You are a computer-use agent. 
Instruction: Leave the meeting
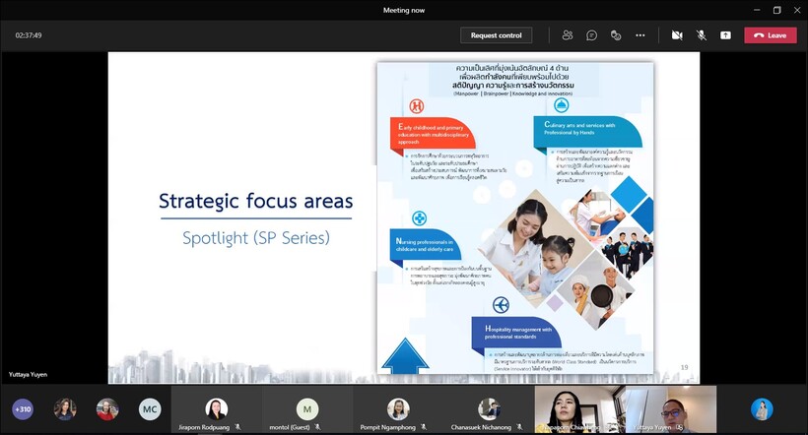click(x=770, y=35)
